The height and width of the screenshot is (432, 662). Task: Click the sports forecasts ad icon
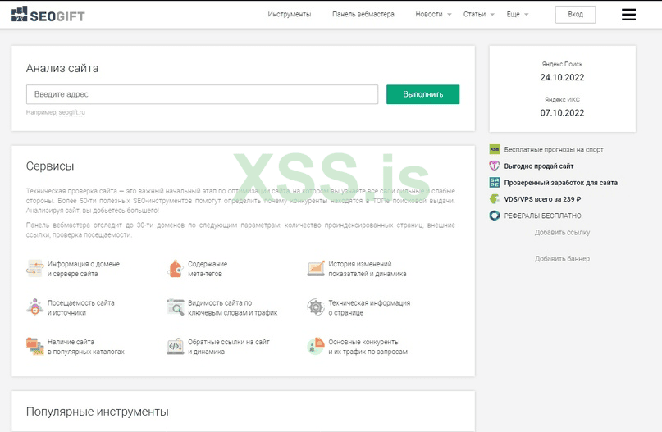(494, 149)
